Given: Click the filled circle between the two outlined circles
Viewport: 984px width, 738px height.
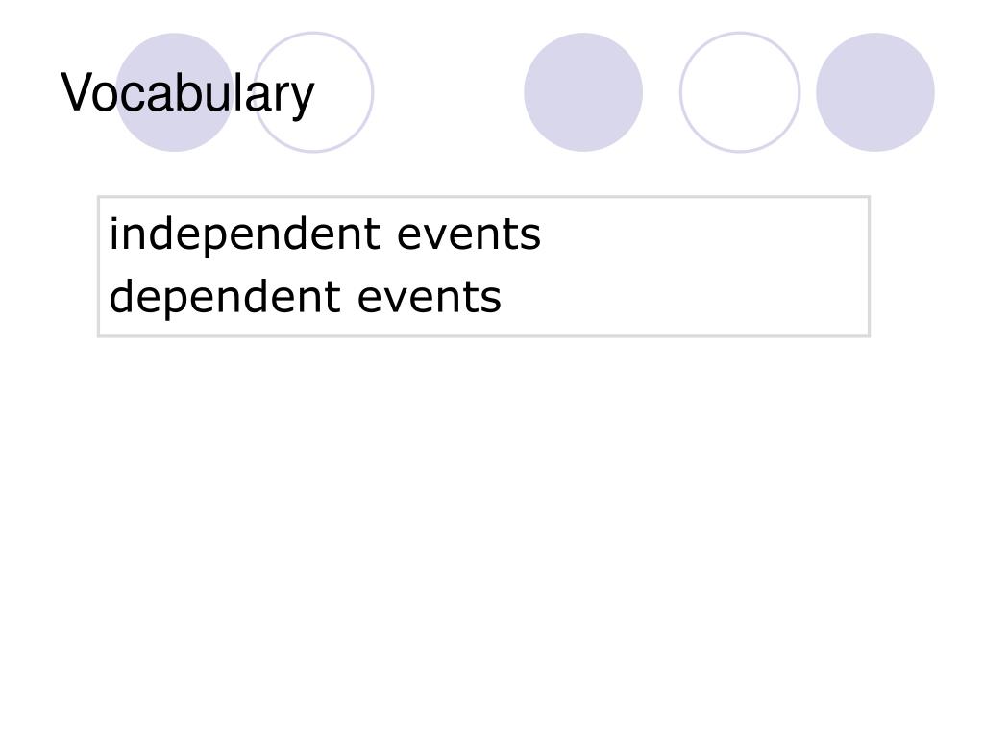Looking at the screenshot, I should (583, 92).
